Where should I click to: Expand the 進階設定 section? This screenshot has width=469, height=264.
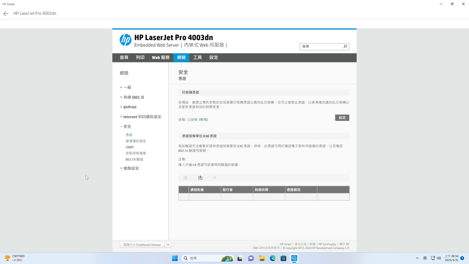coord(130,168)
